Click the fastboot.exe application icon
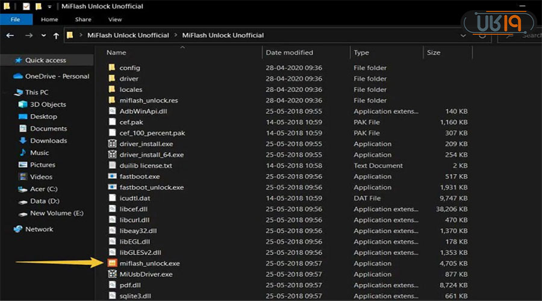This screenshot has height=301, width=542. pos(111,176)
